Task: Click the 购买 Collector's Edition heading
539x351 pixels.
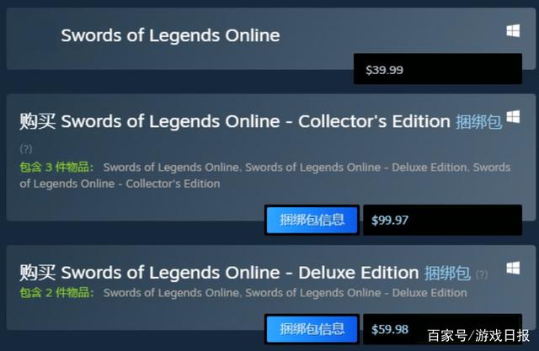Action: 235,121
